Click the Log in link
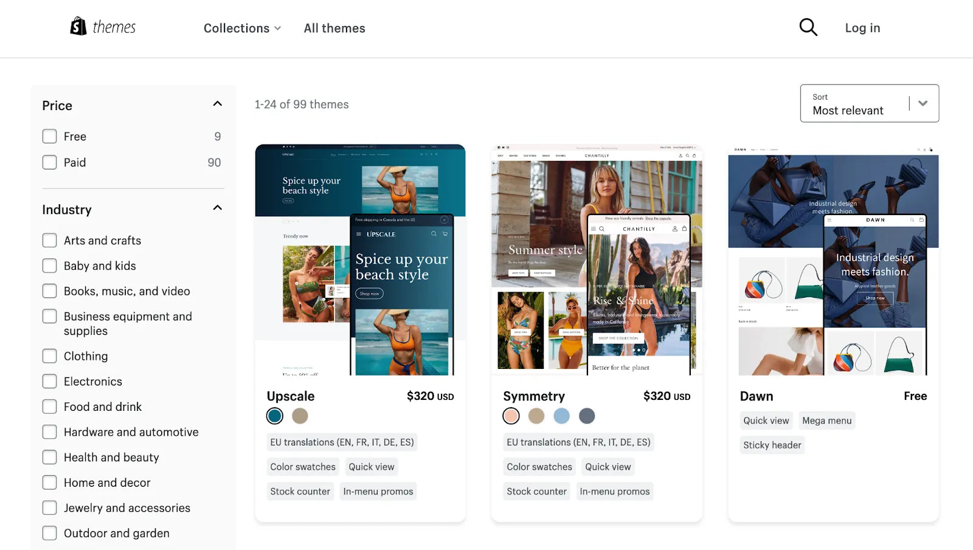 point(862,28)
